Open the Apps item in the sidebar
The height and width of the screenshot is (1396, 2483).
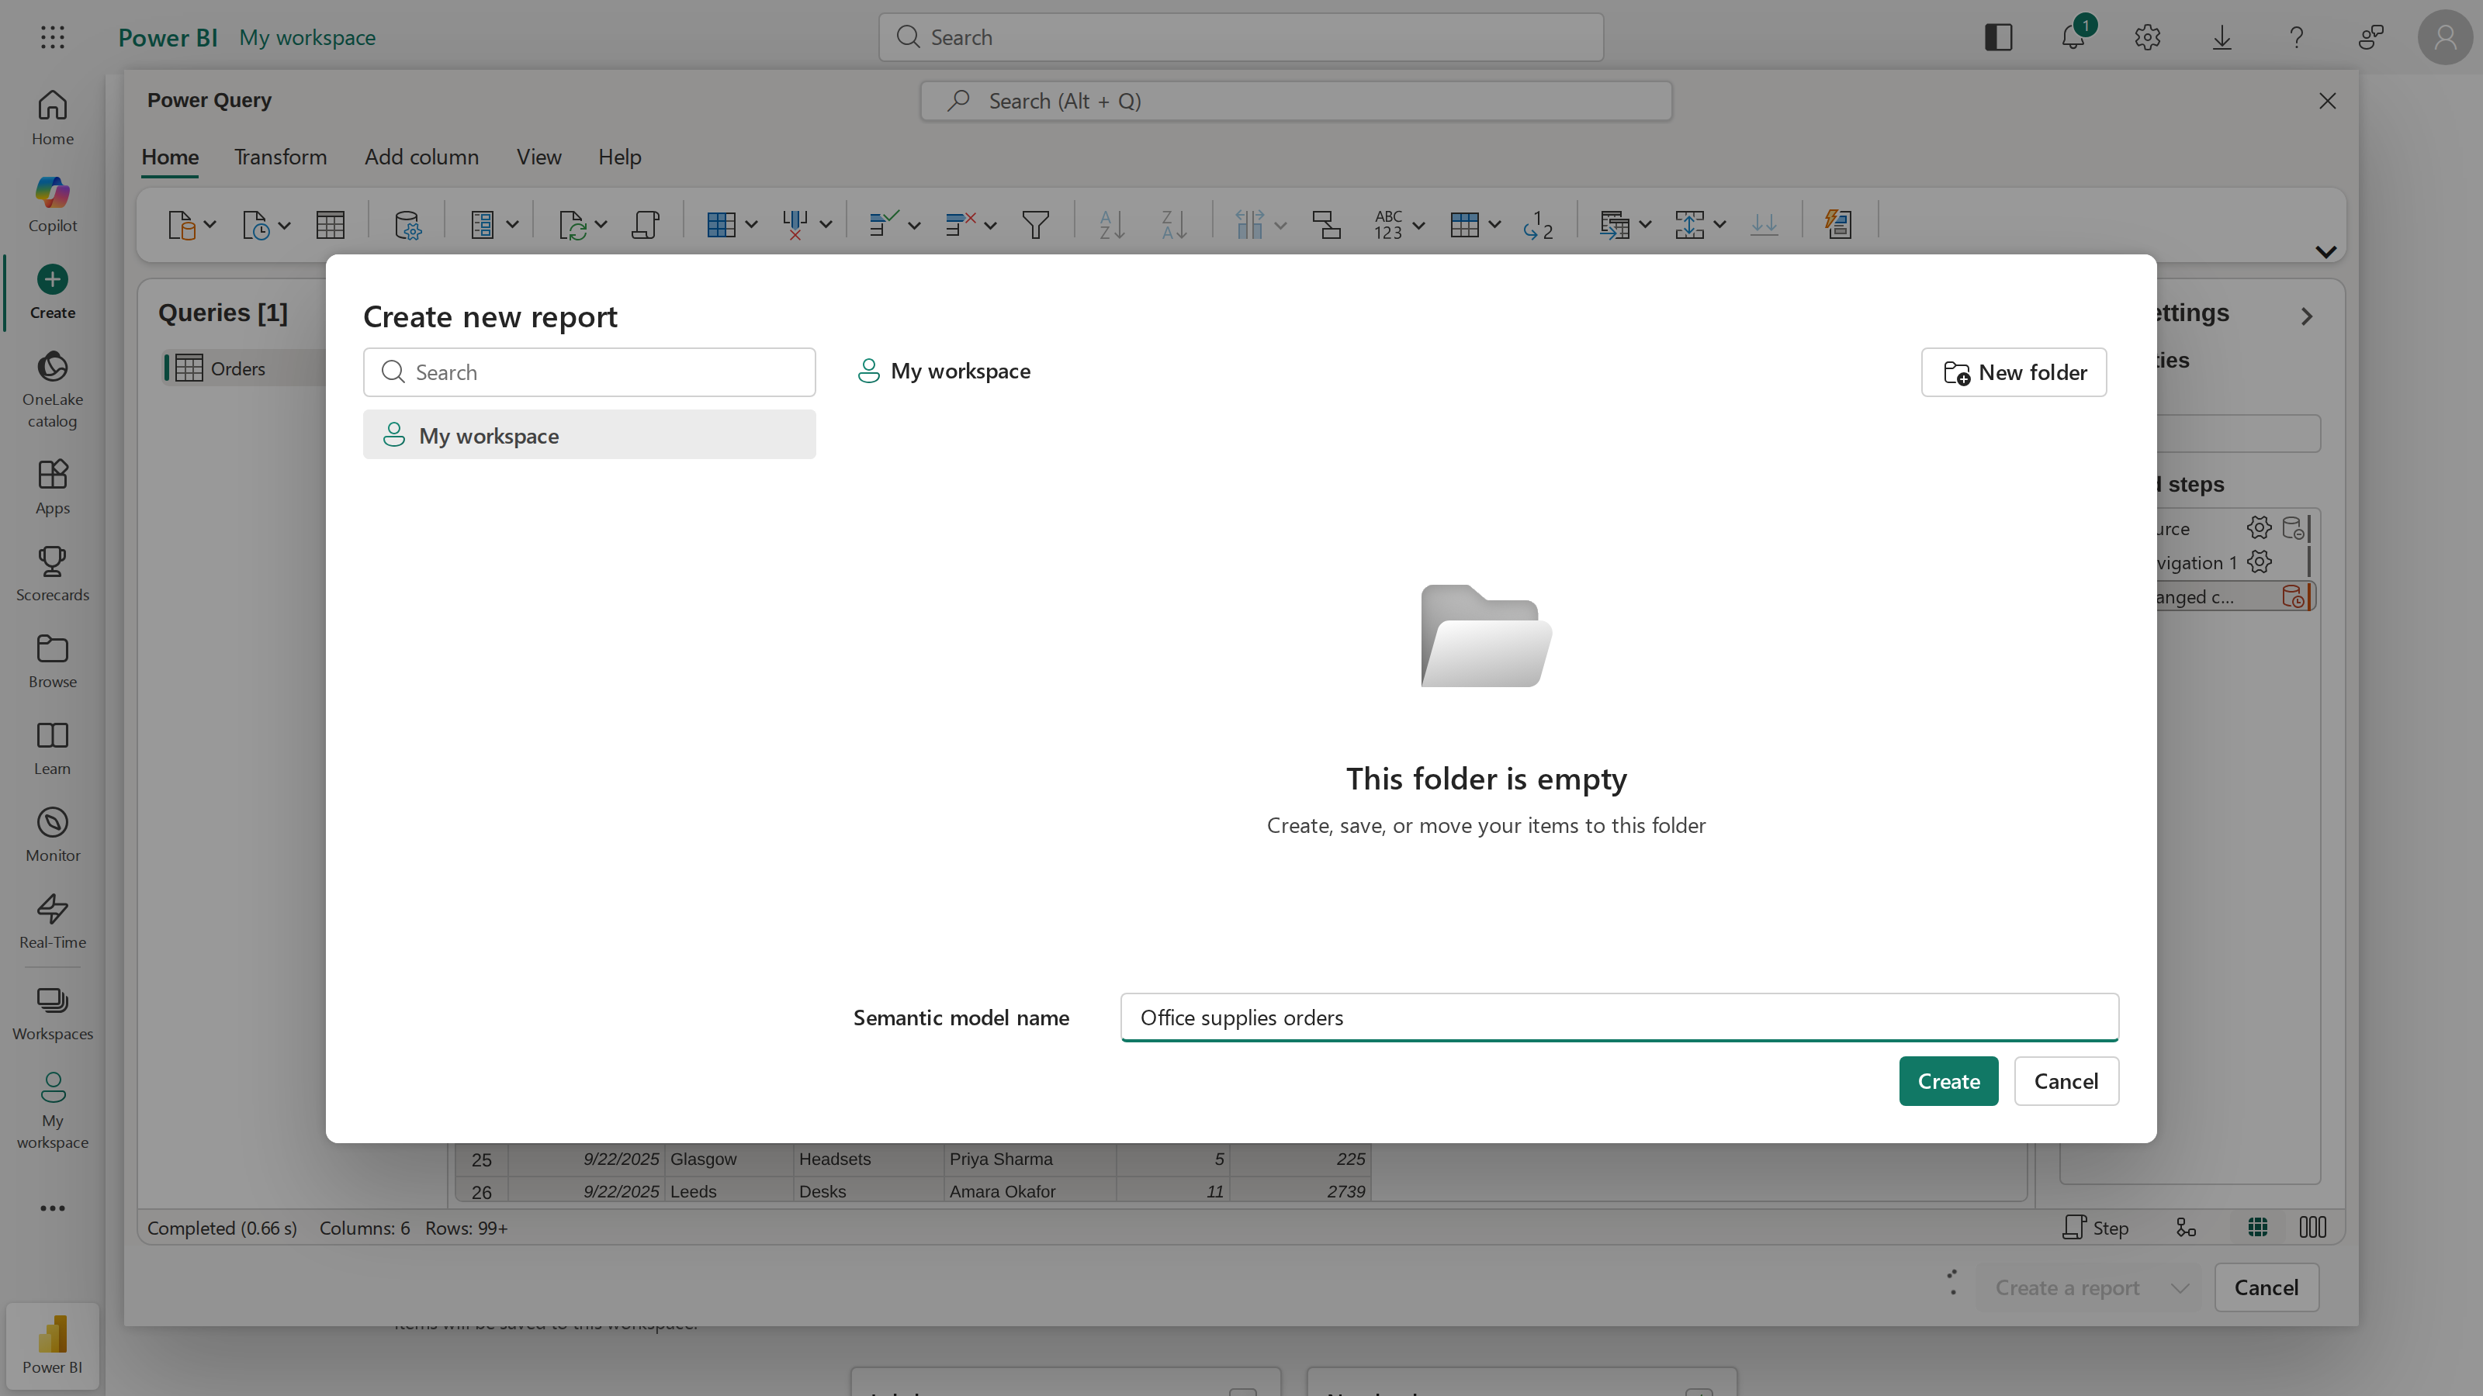tap(52, 488)
